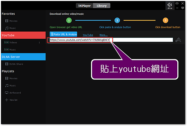Switch to the Library tab
This screenshot has width=187, height=126.
coord(102,6)
